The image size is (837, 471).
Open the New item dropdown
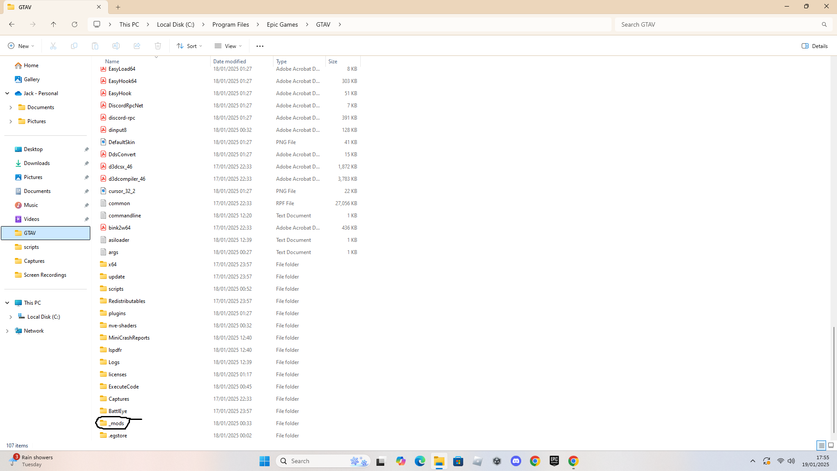point(21,46)
